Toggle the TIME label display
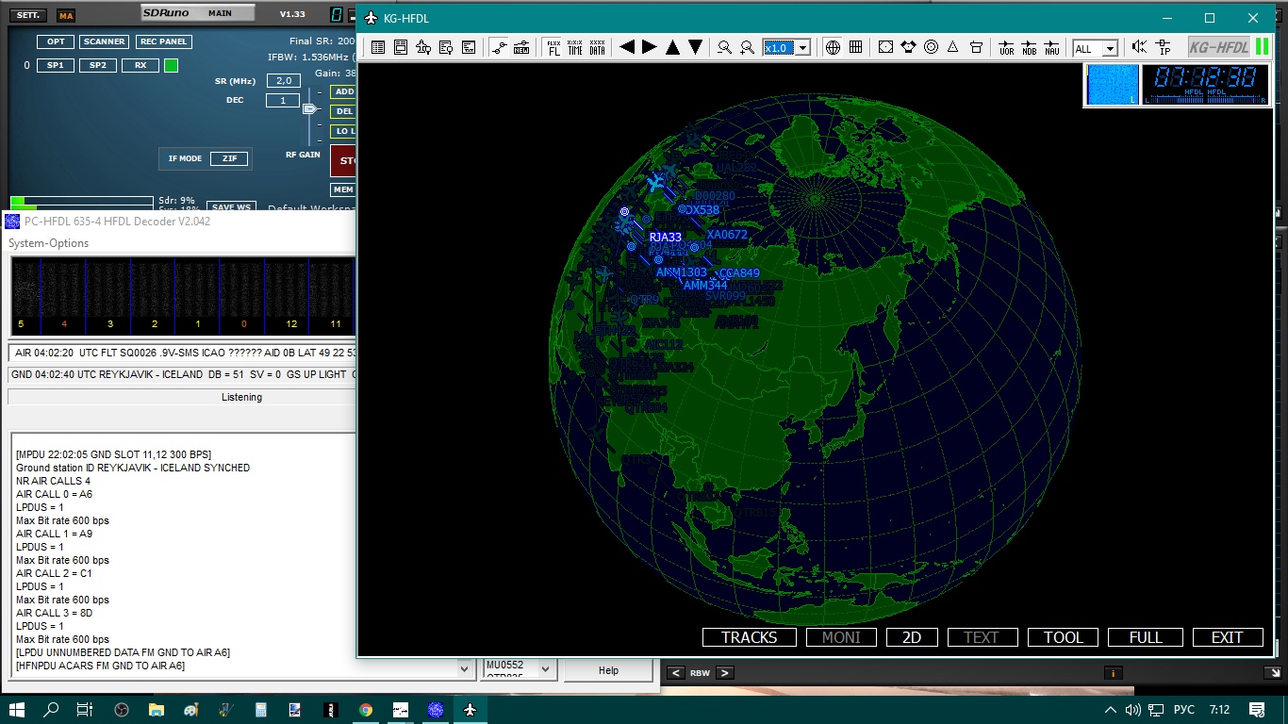1288x724 pixels. coord(575,47)
